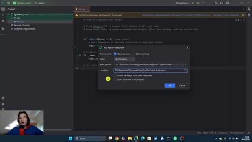Open Search Everywhere magnifier
Viewport: 252px width, 142px height.
(222, 3)
